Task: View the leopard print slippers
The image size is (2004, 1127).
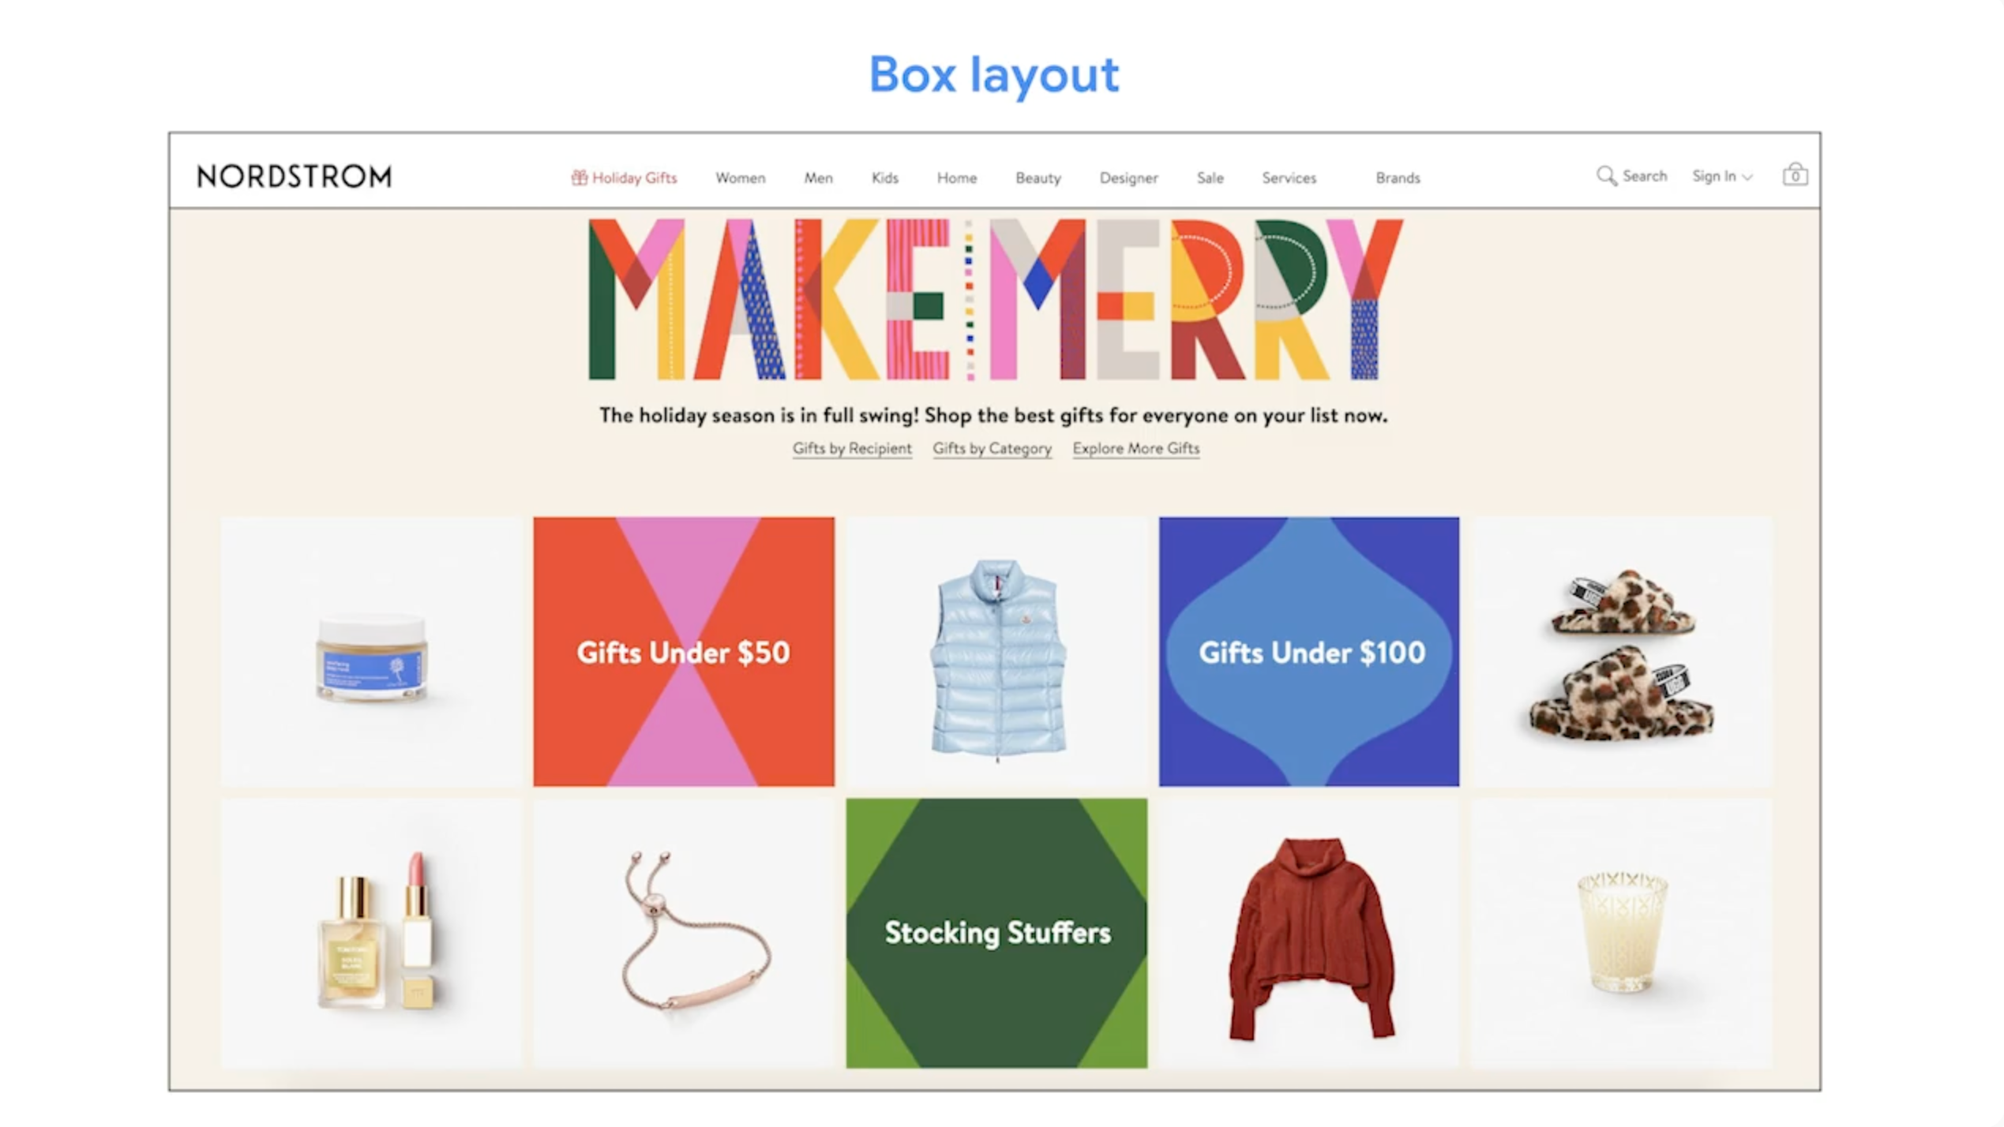Action: (1620, 655)
